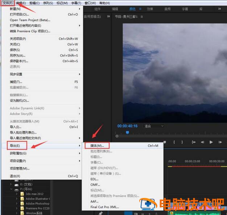The image size is (227, 215).
Task: Click the Mark Out brace button
Action: (x=182, y=142)
